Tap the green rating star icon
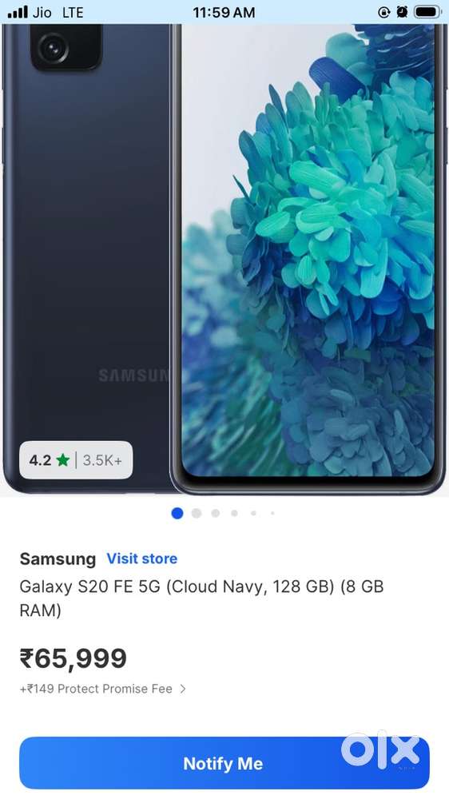Screen dimensions: 449x799 click(62, 460)
